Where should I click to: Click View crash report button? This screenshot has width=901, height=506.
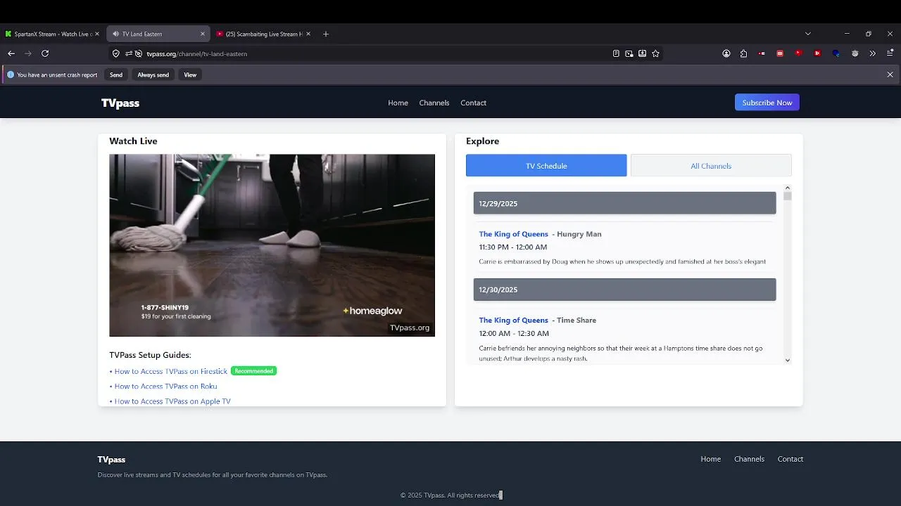(190, 74)
